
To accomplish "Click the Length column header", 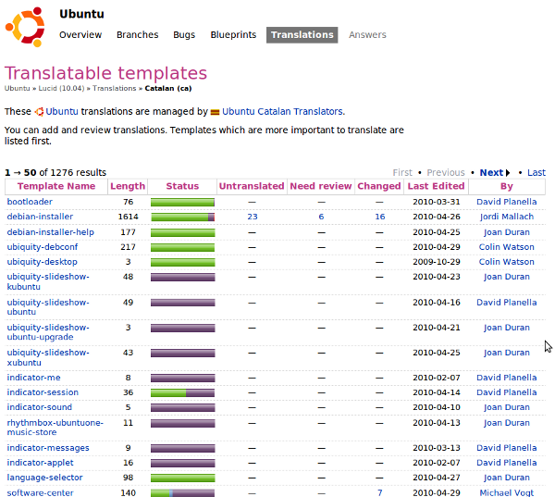I will coord(128,186).
